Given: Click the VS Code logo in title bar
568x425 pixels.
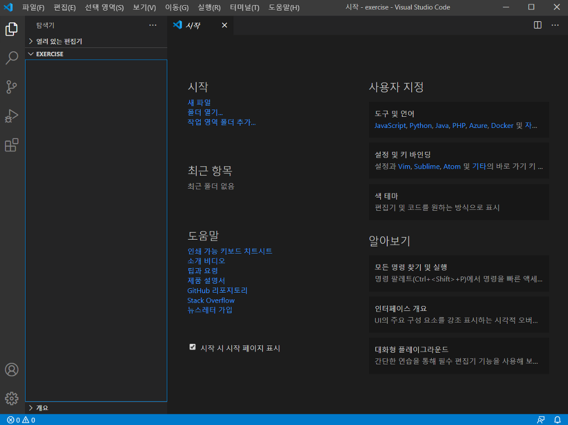Looking at the screenshot, I should tap(8, 7).
